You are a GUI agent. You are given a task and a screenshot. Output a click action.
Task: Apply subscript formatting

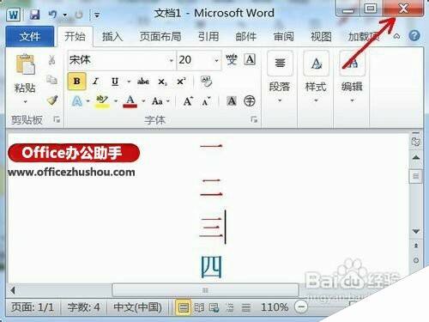coord(162,82)
